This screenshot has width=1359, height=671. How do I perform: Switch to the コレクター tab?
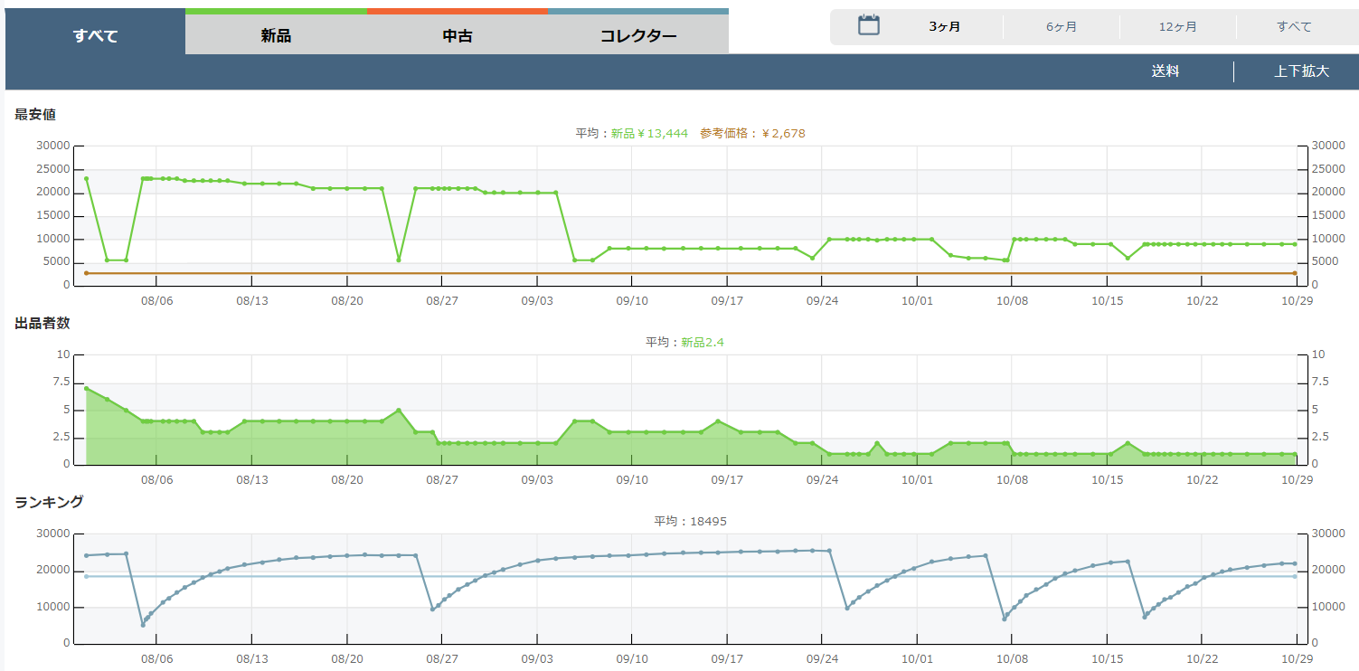[637, 36]
